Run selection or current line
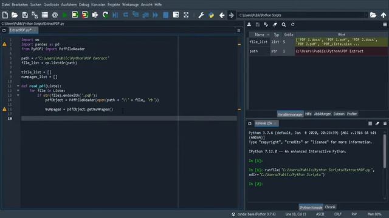Image resolution: width=389 pixels, height=218 pixels. click(95, 15)
